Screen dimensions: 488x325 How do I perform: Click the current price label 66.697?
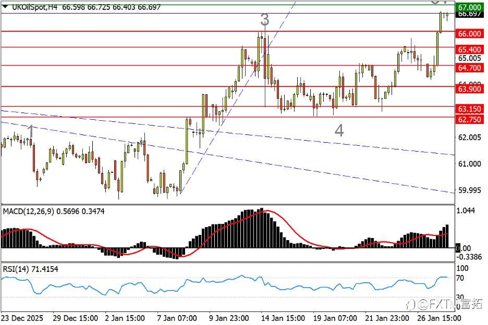pyautogui.click(x=470, y=14)
